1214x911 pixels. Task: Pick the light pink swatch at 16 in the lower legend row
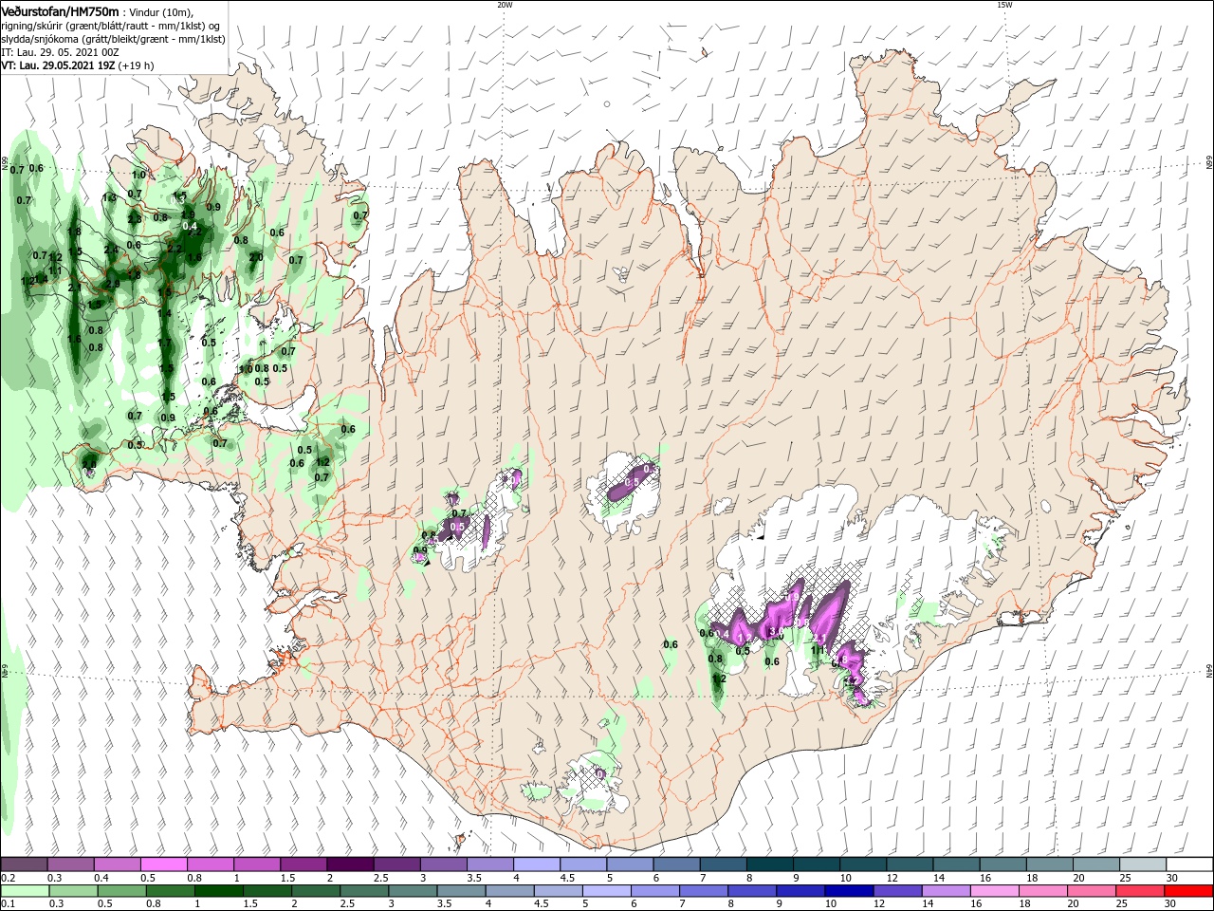tap(997, 891)
